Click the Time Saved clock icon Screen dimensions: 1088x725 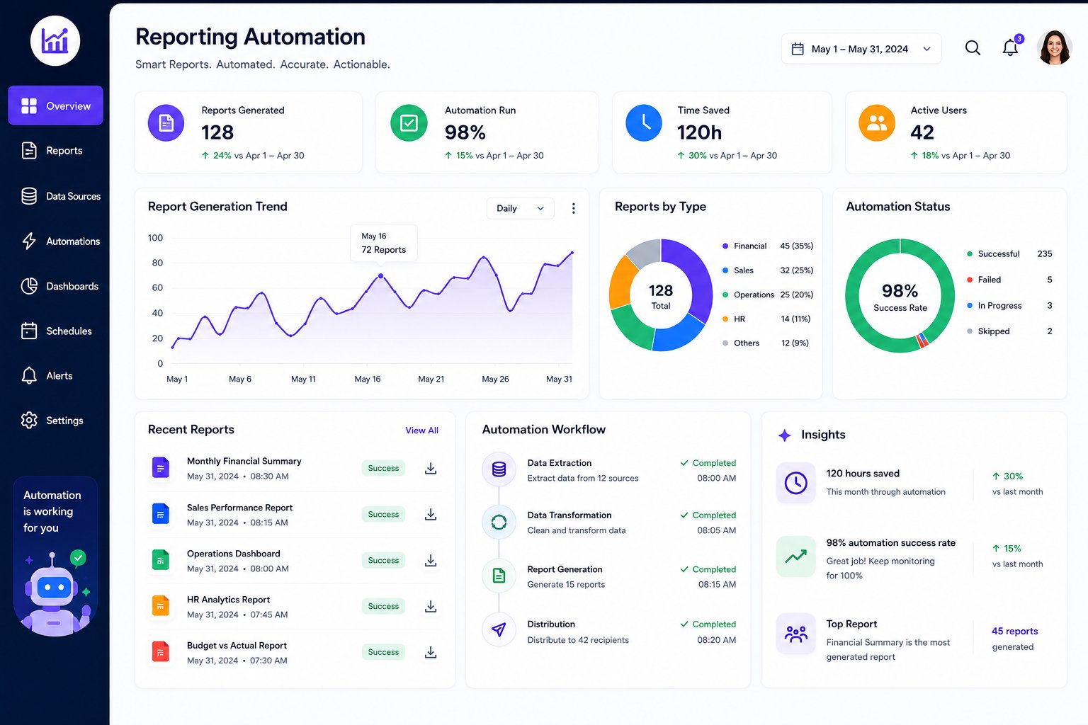[644, 123]
